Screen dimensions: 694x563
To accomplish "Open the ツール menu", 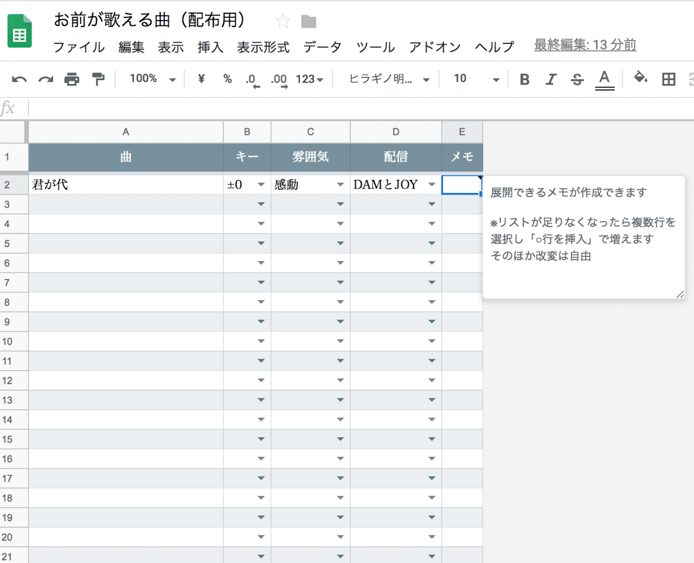I will click(x=376, y=47).
